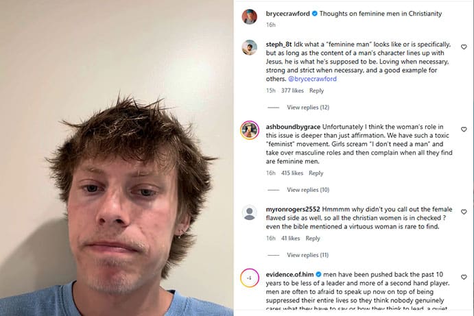View evidence.of.him's story ring avatar
Viewport: 474px width, 316px height.
[x=250, y=278]
